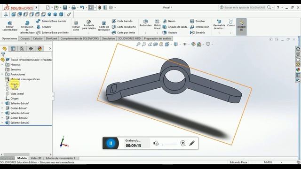Click the FeatureManager filter funnel icon
Viewport: 301px width, 169px height.
[3, 54]
